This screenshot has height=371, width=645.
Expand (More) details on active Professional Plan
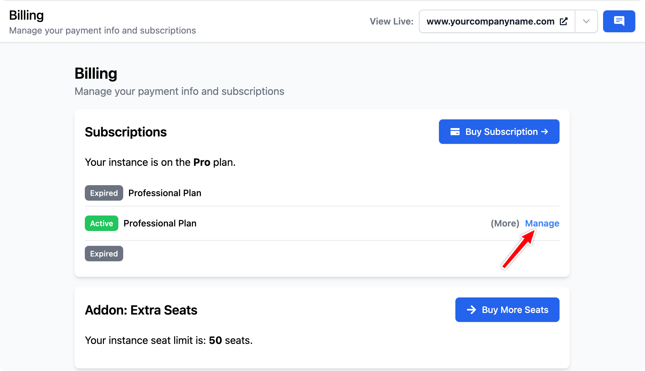pyautogui.click(x=505, y=223)
